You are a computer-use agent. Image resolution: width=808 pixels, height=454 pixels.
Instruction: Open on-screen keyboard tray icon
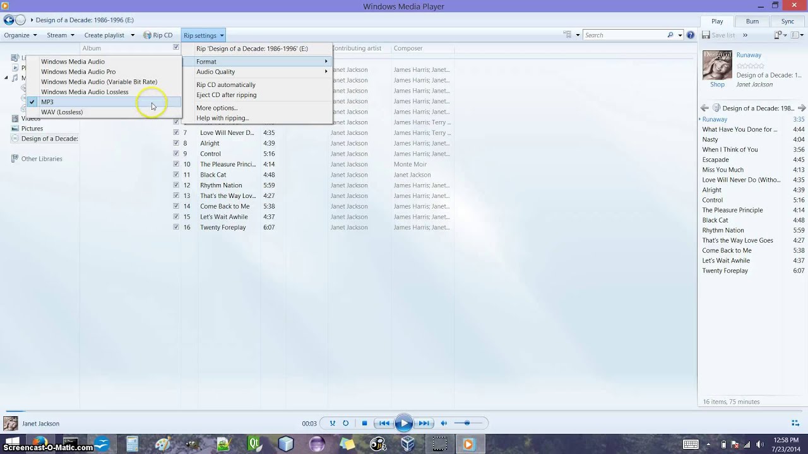(691, 444)
